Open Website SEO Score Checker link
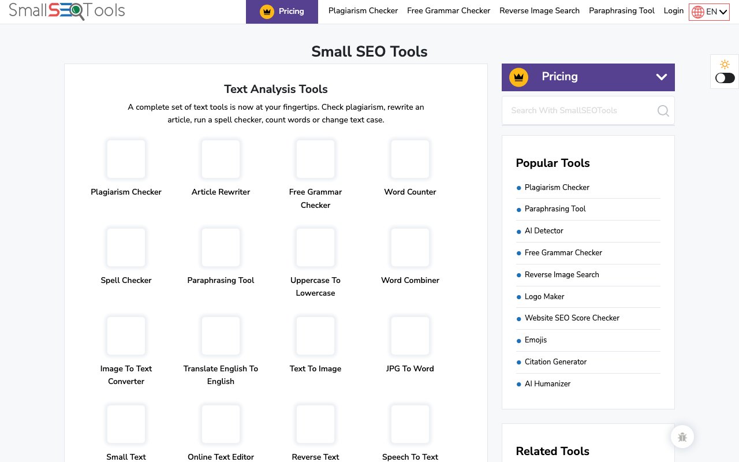739x462 pixels. click(572, 318)
